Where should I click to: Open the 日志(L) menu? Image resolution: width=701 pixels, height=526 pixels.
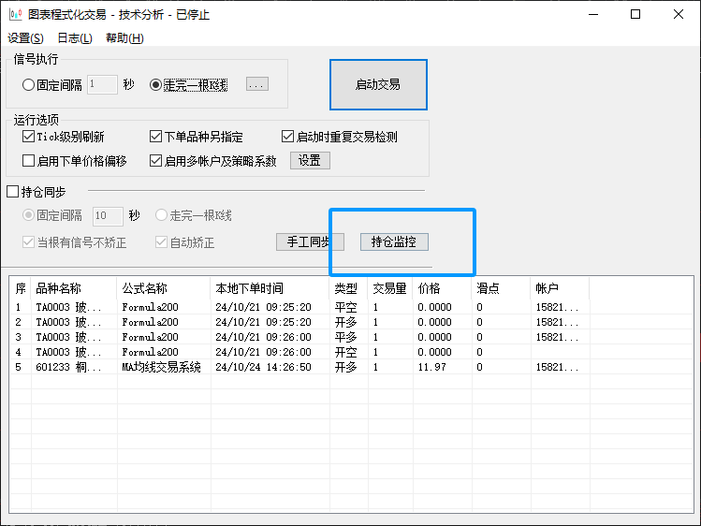(75, 38)
